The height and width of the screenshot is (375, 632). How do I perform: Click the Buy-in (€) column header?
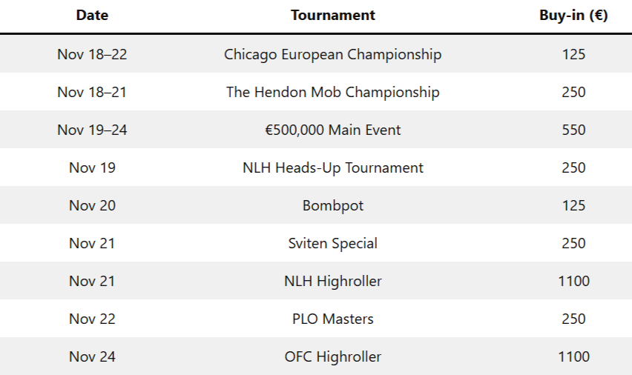(x=573, y=15)
